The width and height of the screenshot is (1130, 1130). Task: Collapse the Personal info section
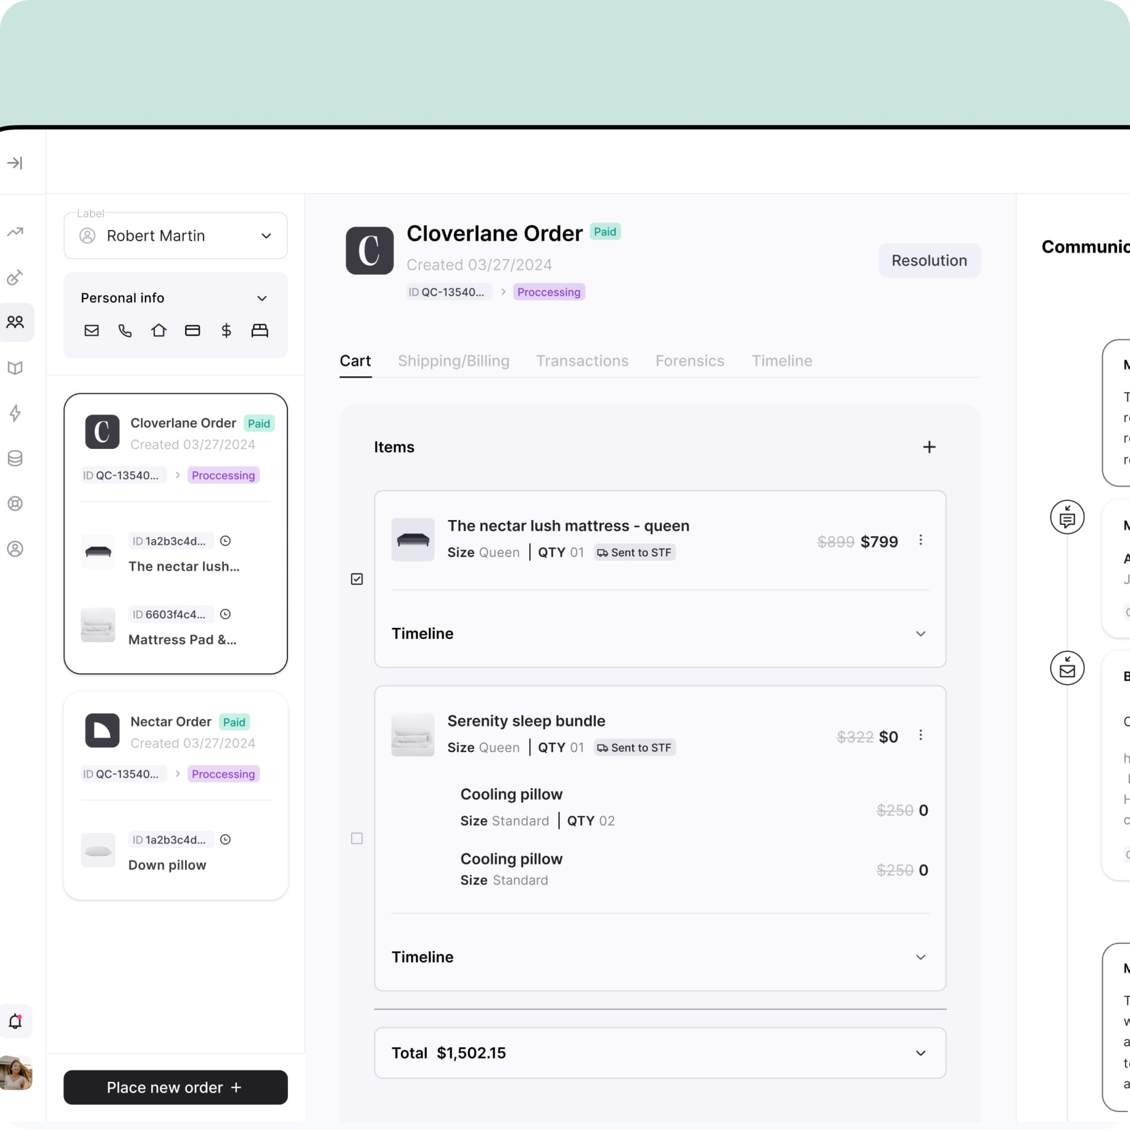coord(262,299)
